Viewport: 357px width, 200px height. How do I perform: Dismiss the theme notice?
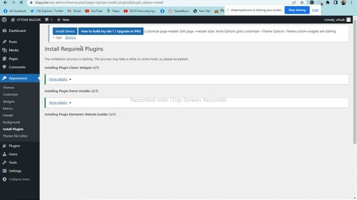click(x=70, y=37)
